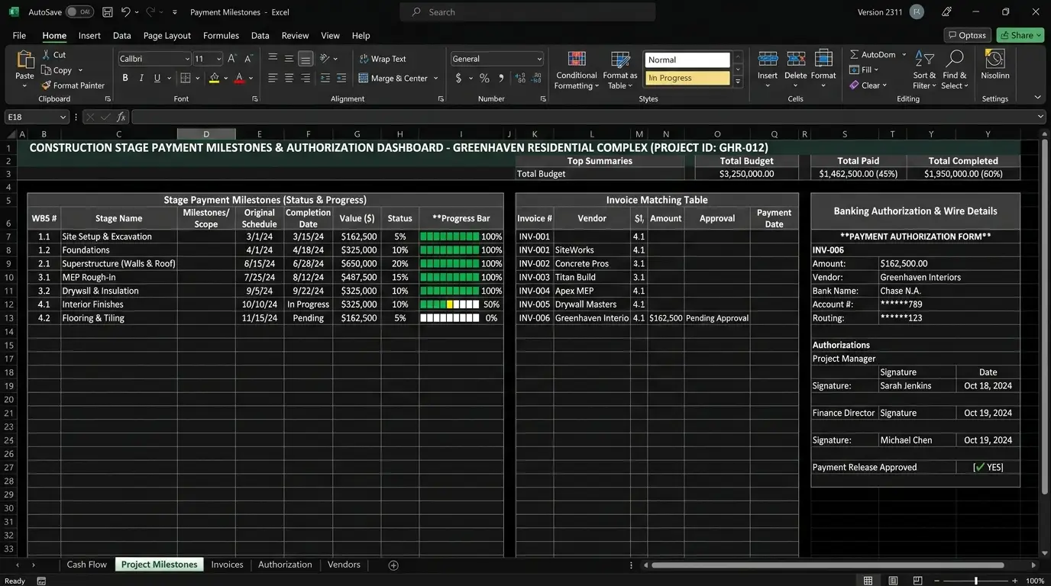Screen dimensions: 1051x586
Task: Open the Fill Color bucket swatch
Action: coord(214,78)
